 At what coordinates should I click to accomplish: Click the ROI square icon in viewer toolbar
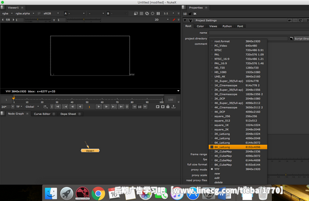coord(141,13)
